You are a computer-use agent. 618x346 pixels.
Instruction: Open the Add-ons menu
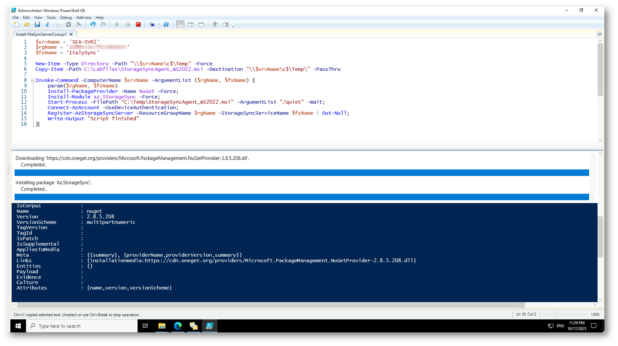83,18
